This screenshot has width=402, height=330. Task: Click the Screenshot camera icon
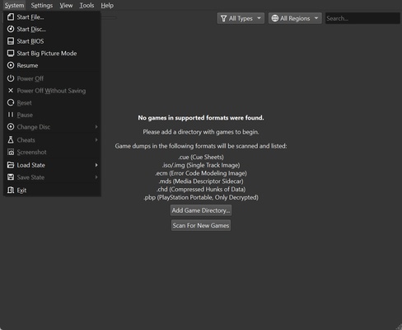pyautogui.click(x=11, y=152)
